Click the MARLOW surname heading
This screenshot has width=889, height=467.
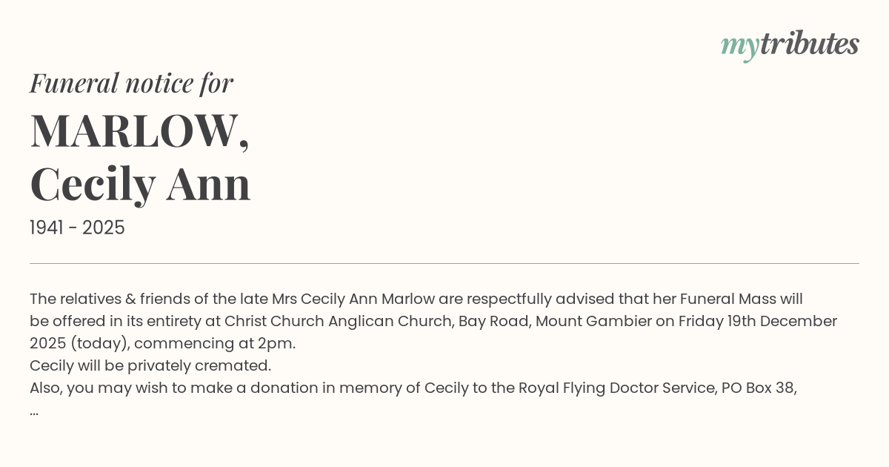tap(139, 131)
